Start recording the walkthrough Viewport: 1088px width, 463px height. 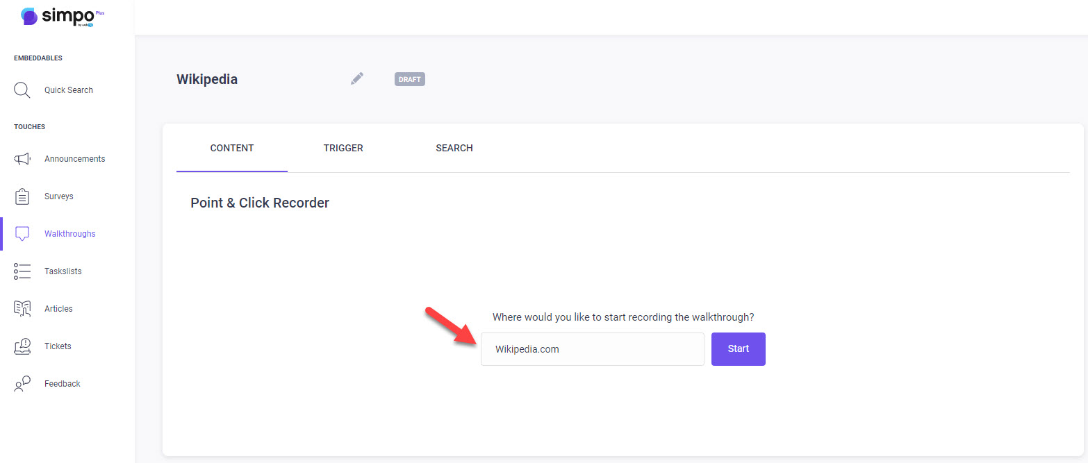(739, 349)
